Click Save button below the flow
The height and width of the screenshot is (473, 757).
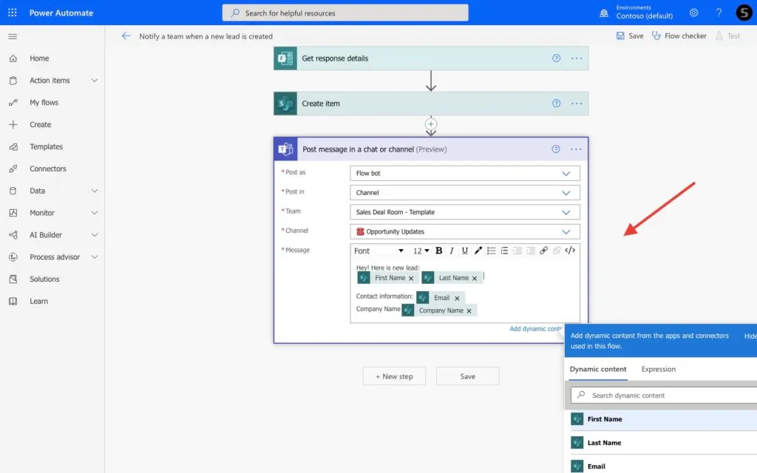pyautogui.click(x=467, y=376)
